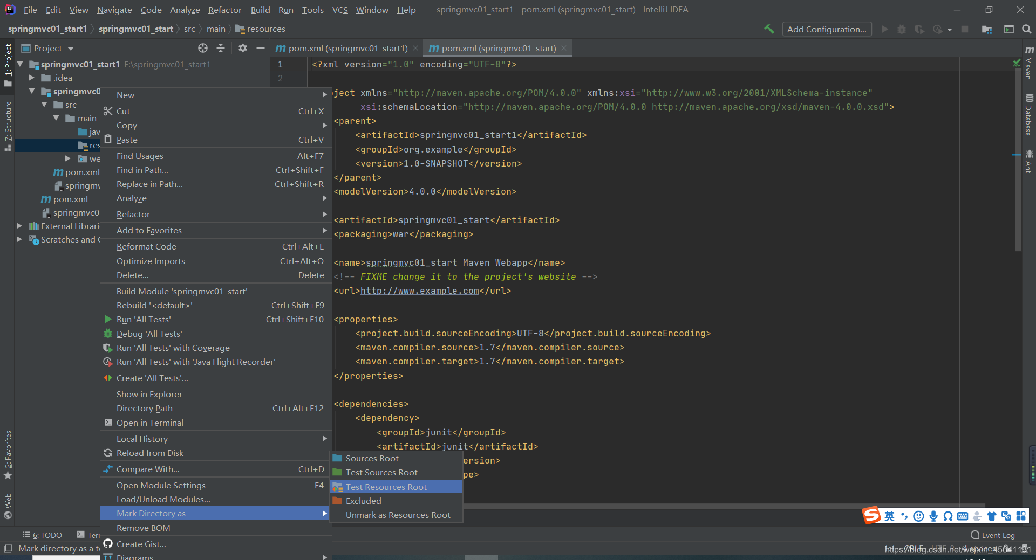Open the Project view dropdown

click(x=47, y=48)
